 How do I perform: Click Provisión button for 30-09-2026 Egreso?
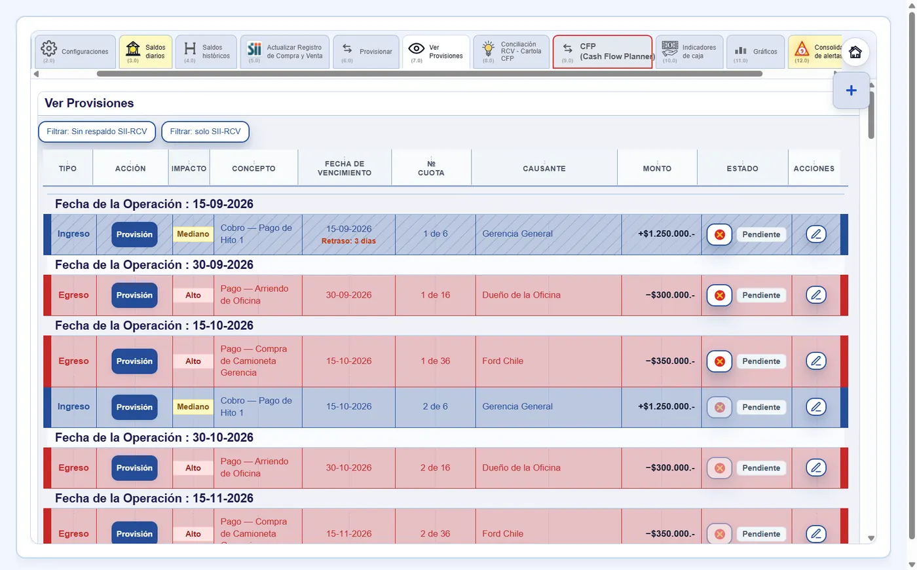click(134, 295)
